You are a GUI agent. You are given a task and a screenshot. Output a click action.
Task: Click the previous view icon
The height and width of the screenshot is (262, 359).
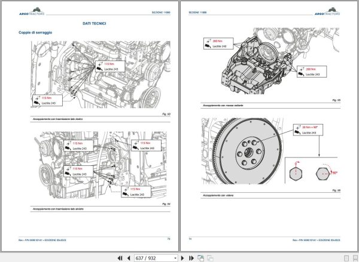[x=200, y=258]
